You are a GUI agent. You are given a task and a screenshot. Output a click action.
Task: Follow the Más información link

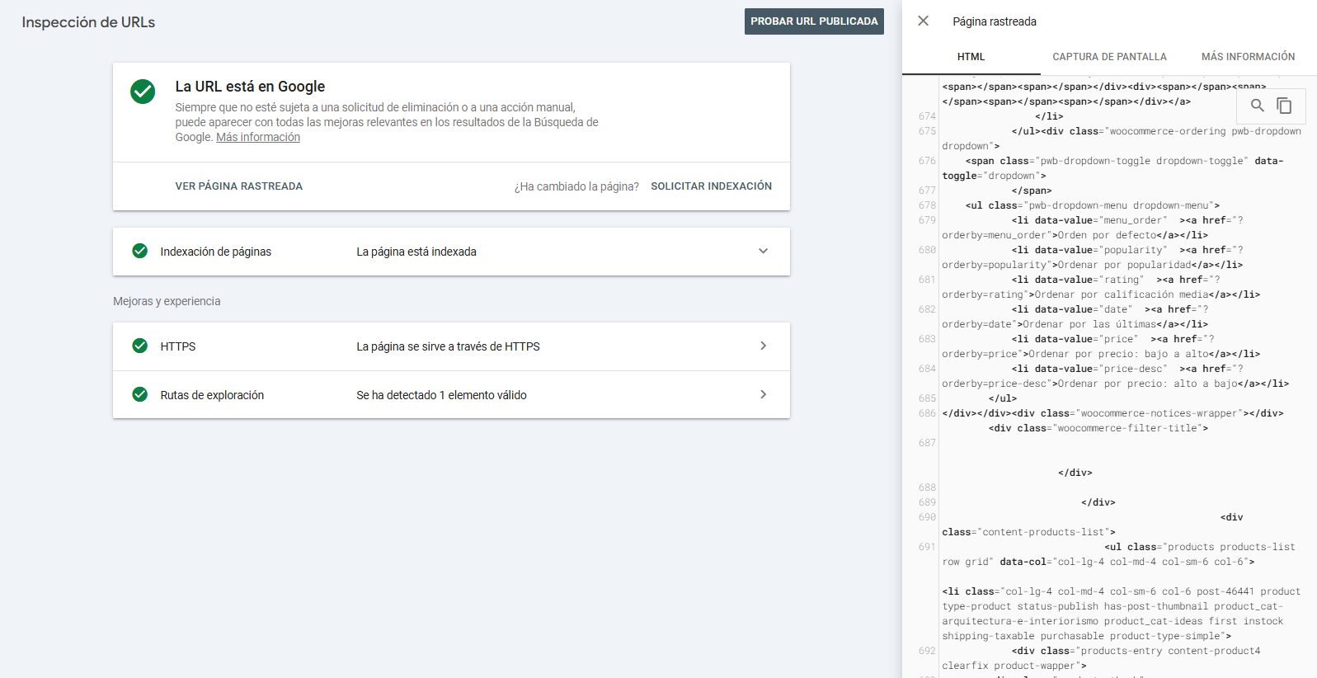pos(258,138)
